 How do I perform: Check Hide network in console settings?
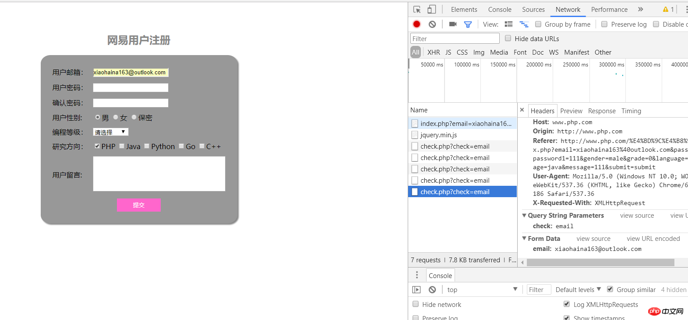pyautogui.click(x=416, y=304)
